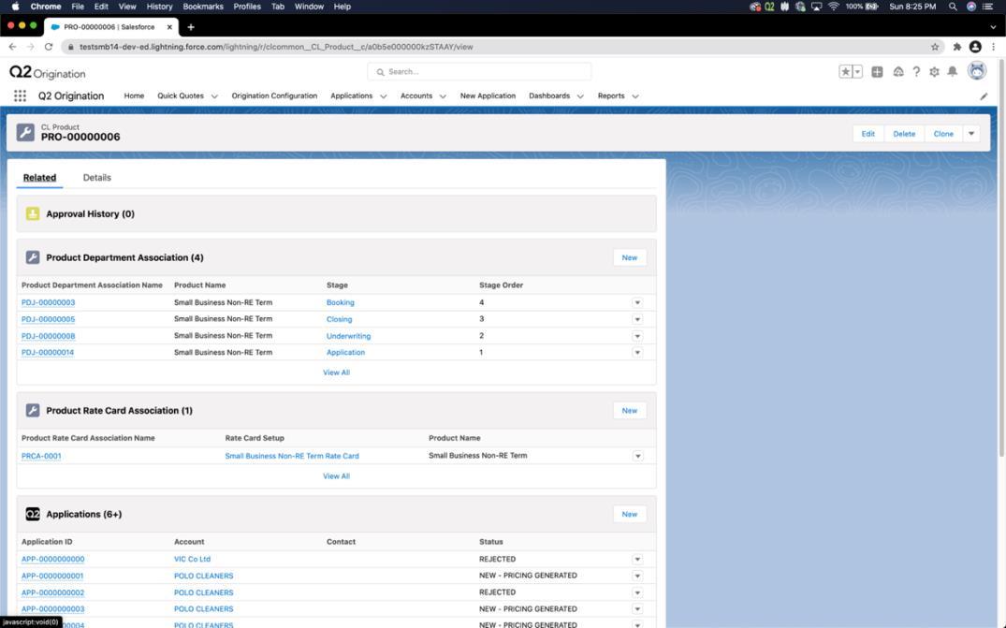Click the browser address bar URL
Screen dimensions: 1006x628
pyautogui.click(x=276, y=47)
